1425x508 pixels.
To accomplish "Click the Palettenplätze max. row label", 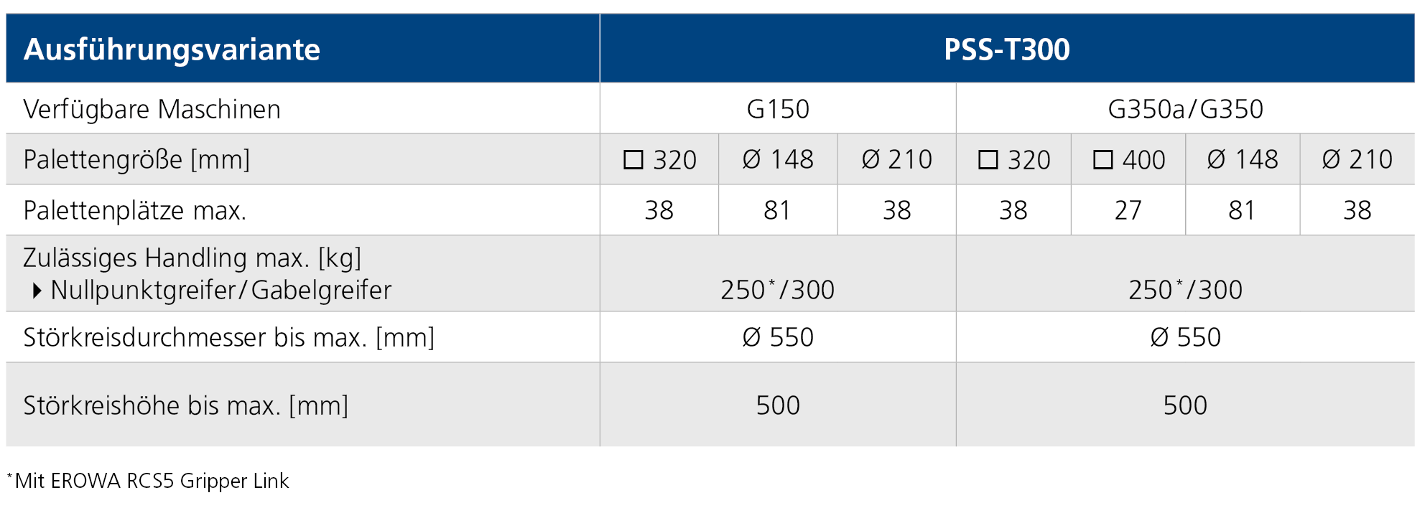I will coord(134,210).
